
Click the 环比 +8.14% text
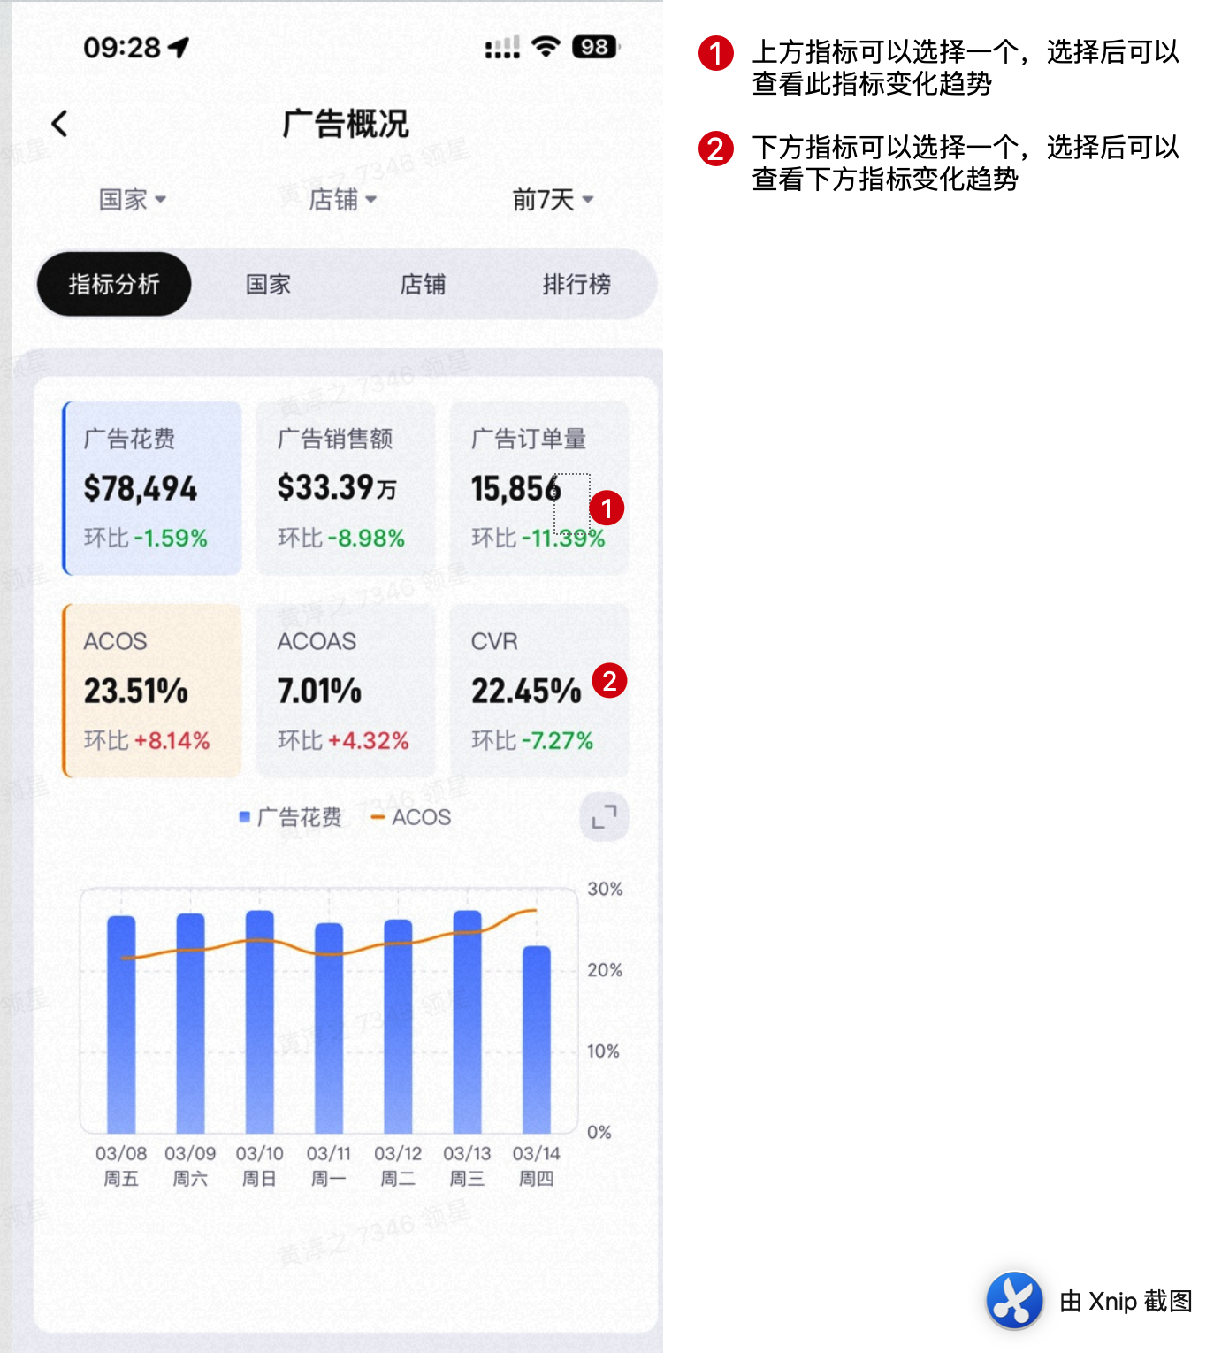[147, 740]
